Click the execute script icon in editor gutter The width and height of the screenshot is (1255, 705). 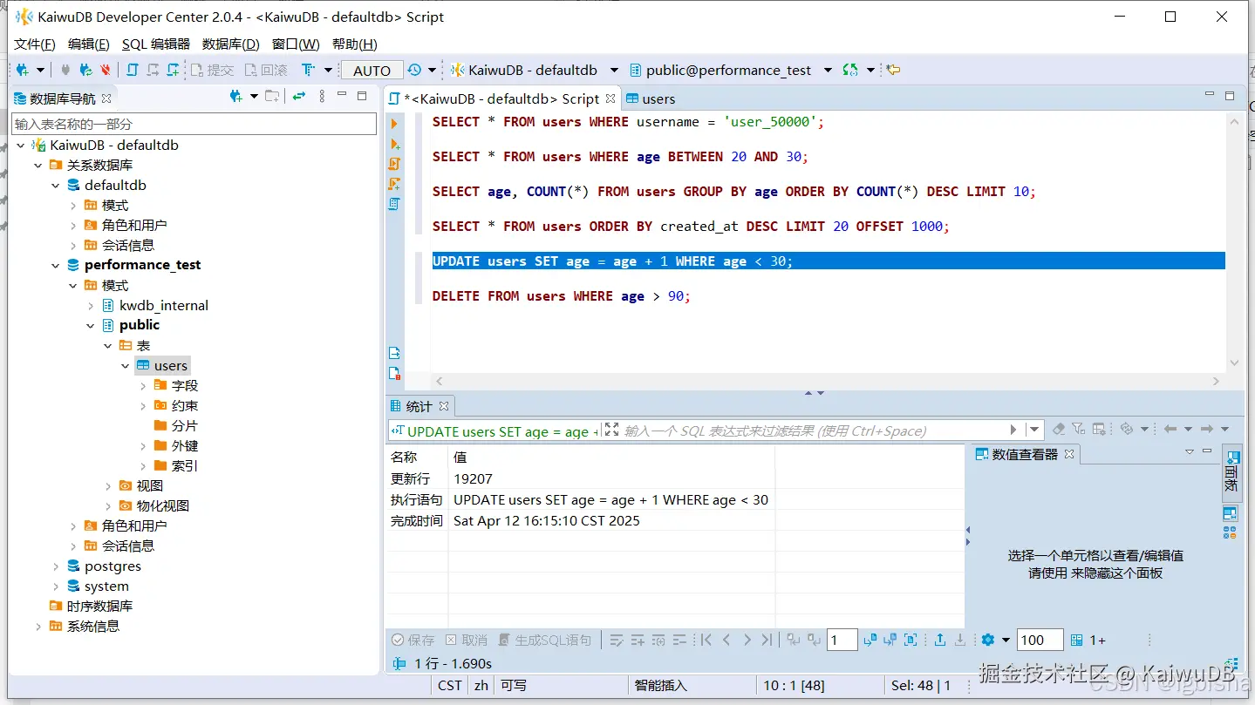pos(394,164)
